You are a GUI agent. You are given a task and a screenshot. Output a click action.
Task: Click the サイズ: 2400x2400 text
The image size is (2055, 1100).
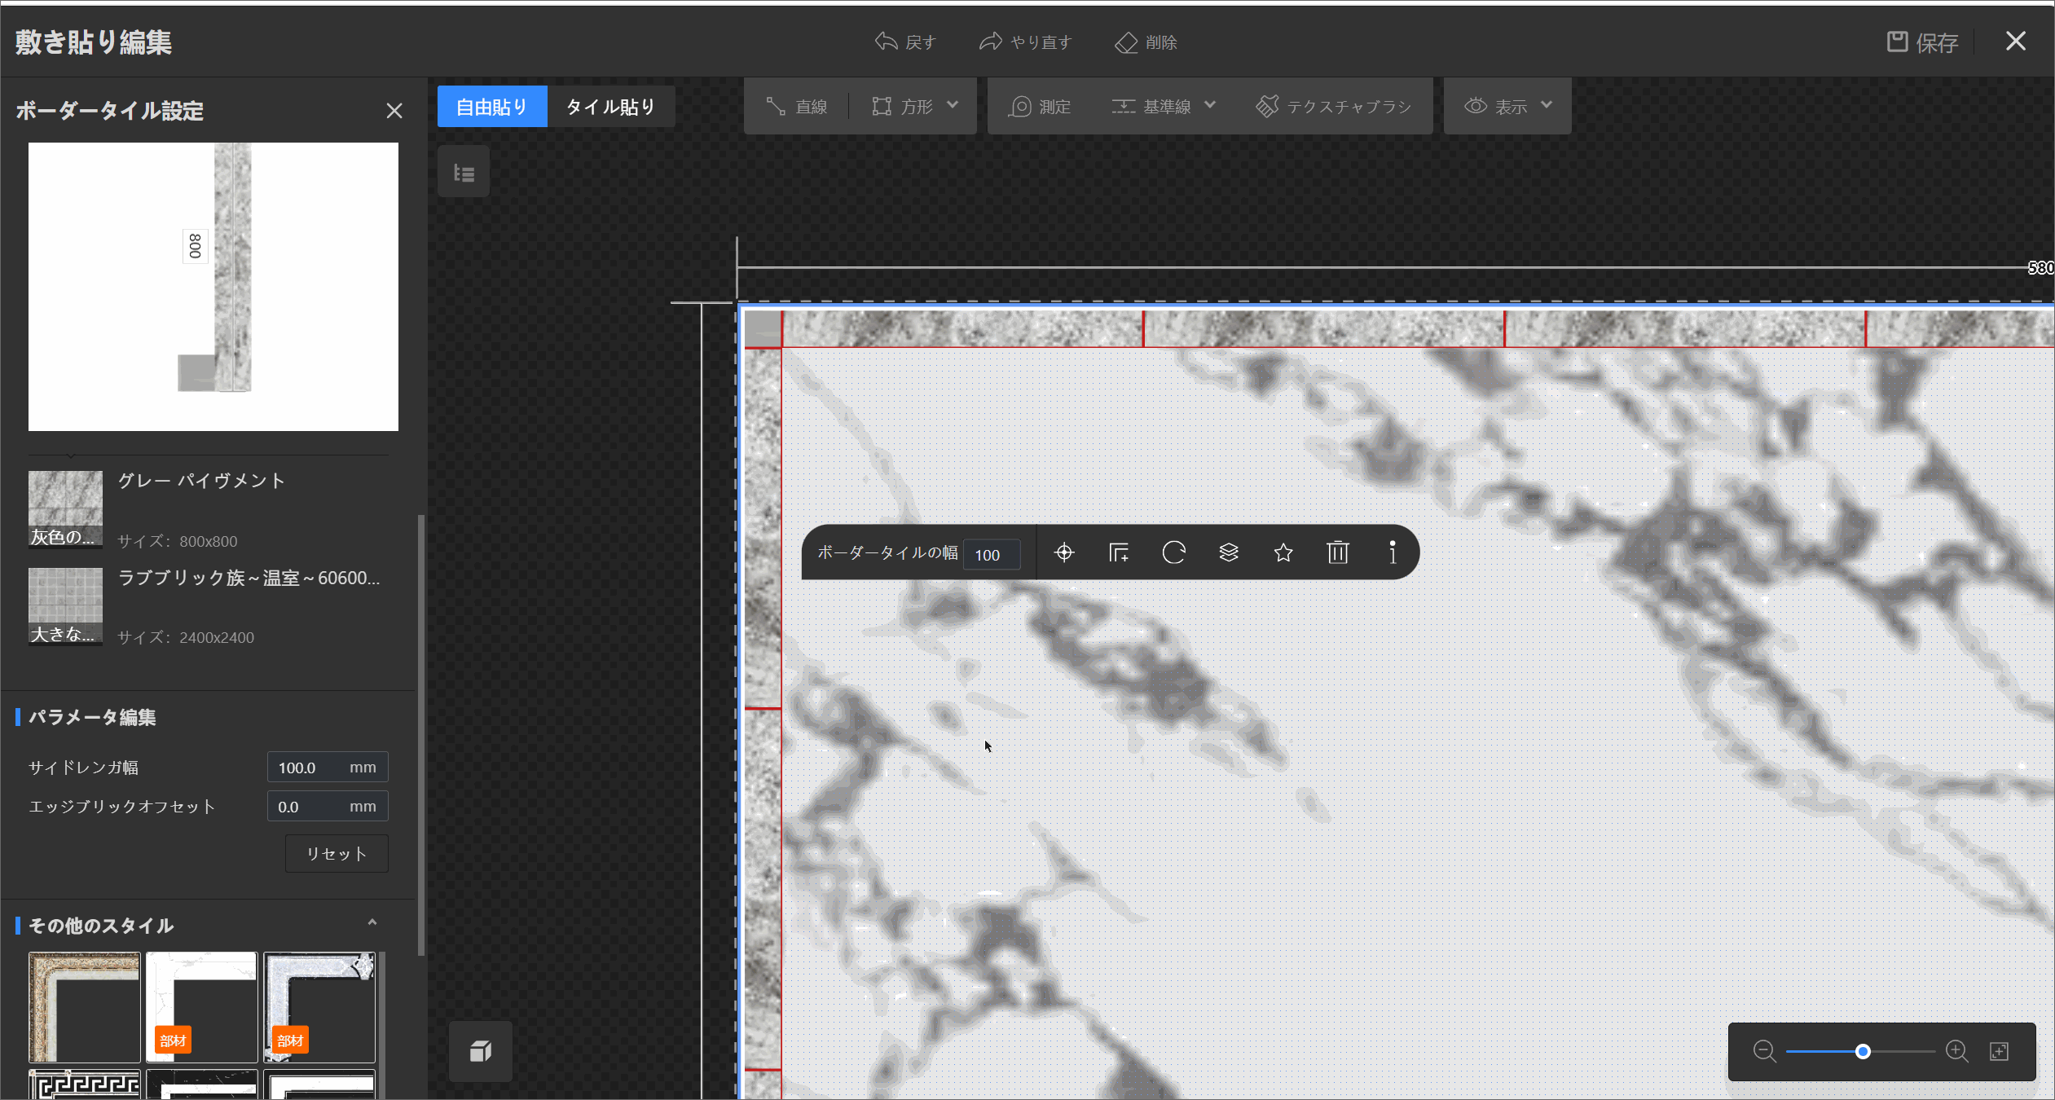(186, 637)
